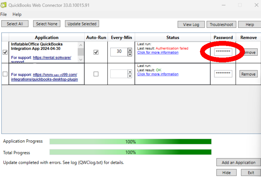Open the View Log window
This screenshot has height=177, width=261.
click(x=191, y=25)
